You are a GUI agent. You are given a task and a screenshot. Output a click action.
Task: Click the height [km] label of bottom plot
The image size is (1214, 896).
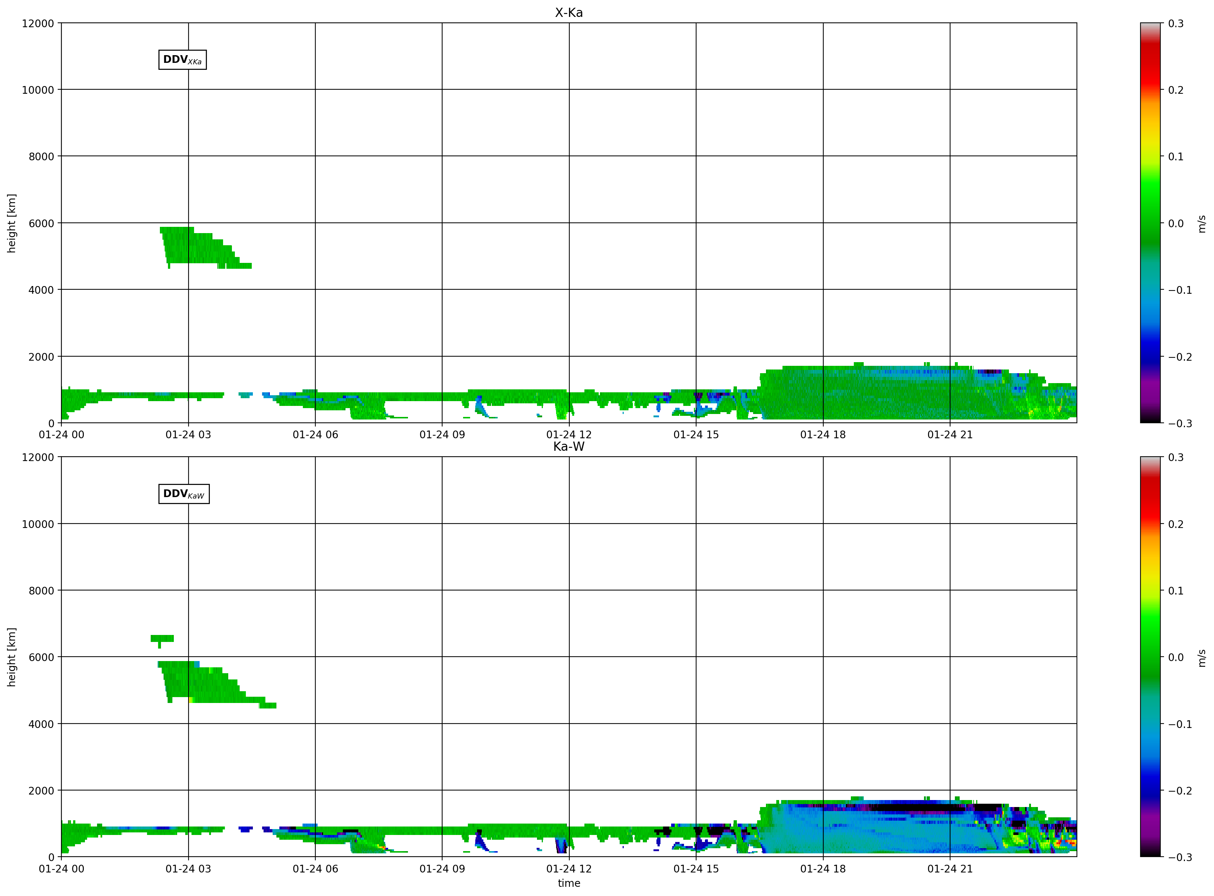pyautogui.click(x=11, y=657)
